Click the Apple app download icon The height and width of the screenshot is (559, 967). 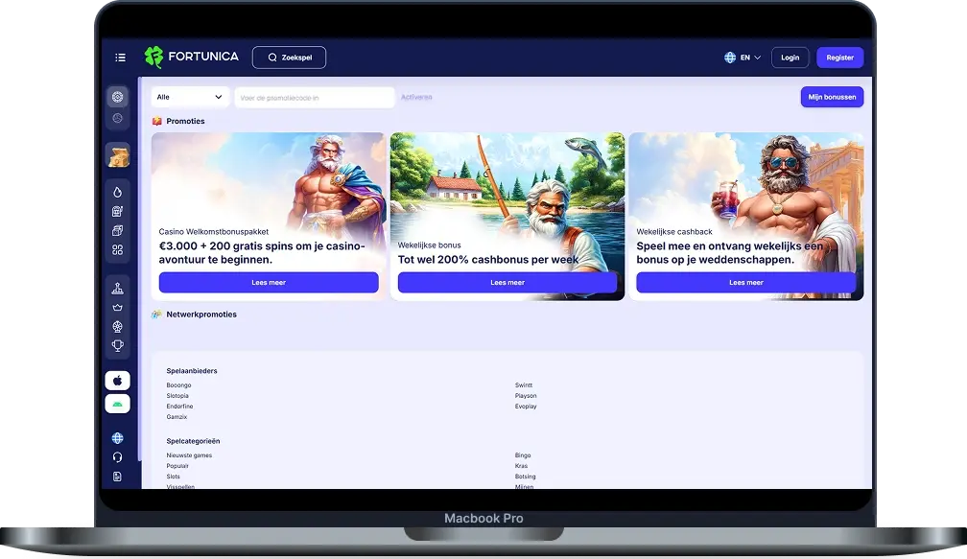(x=117, y=381)
